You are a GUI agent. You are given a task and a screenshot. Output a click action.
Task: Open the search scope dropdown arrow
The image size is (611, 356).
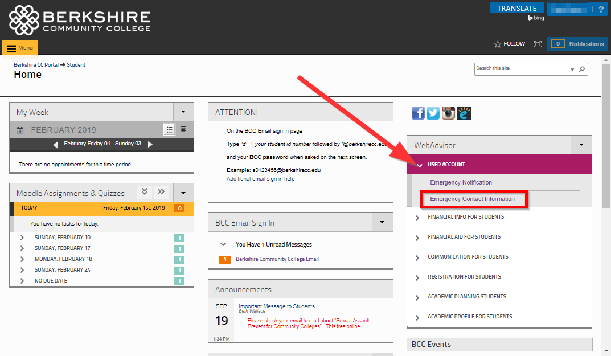pyautogui.click(x=572, y=69)
